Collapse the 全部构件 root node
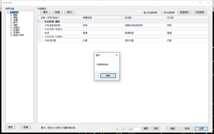The width and height of the screenshot is (214, 134). click(8, 13)
